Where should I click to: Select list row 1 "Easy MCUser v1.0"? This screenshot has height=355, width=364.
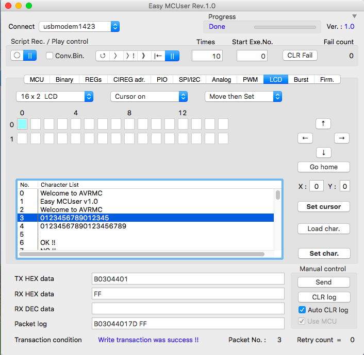[x=146, y=201]
